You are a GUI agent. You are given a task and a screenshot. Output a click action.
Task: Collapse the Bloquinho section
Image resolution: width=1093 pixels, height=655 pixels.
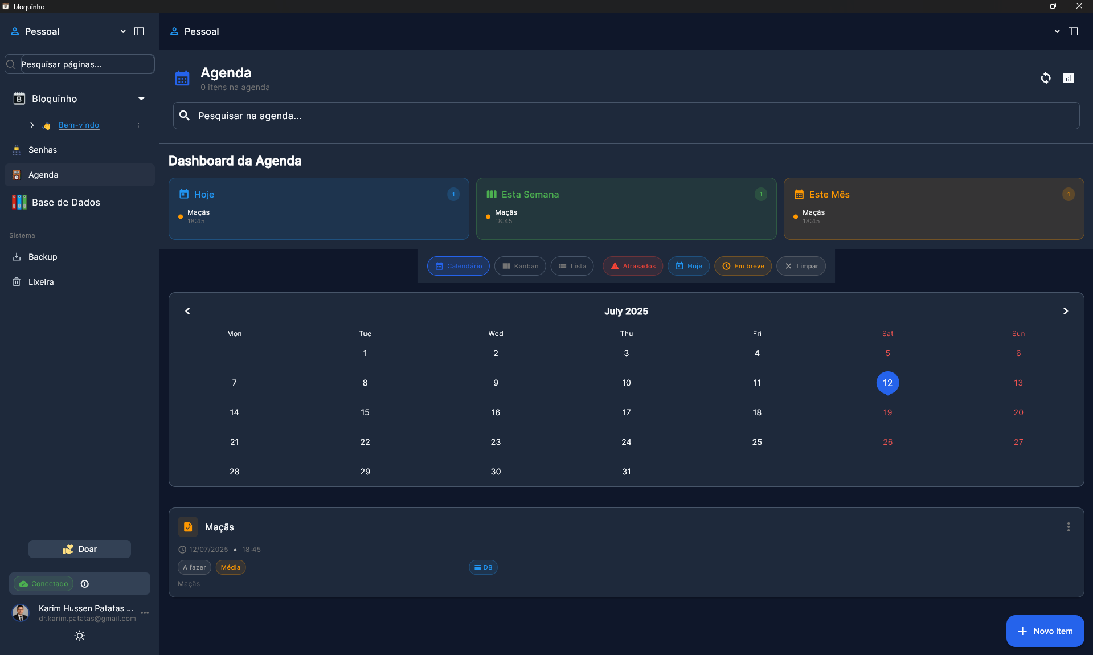tap(141, 99)
